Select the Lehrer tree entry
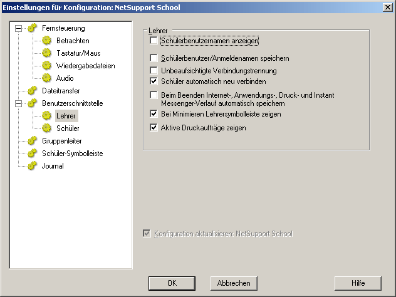The width and height of the screenshot is (396, 297). (66, 116)
